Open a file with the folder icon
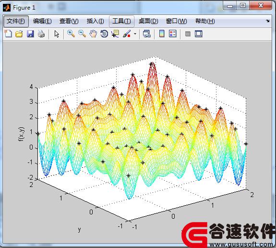The image size is (276, 248). 19,34
